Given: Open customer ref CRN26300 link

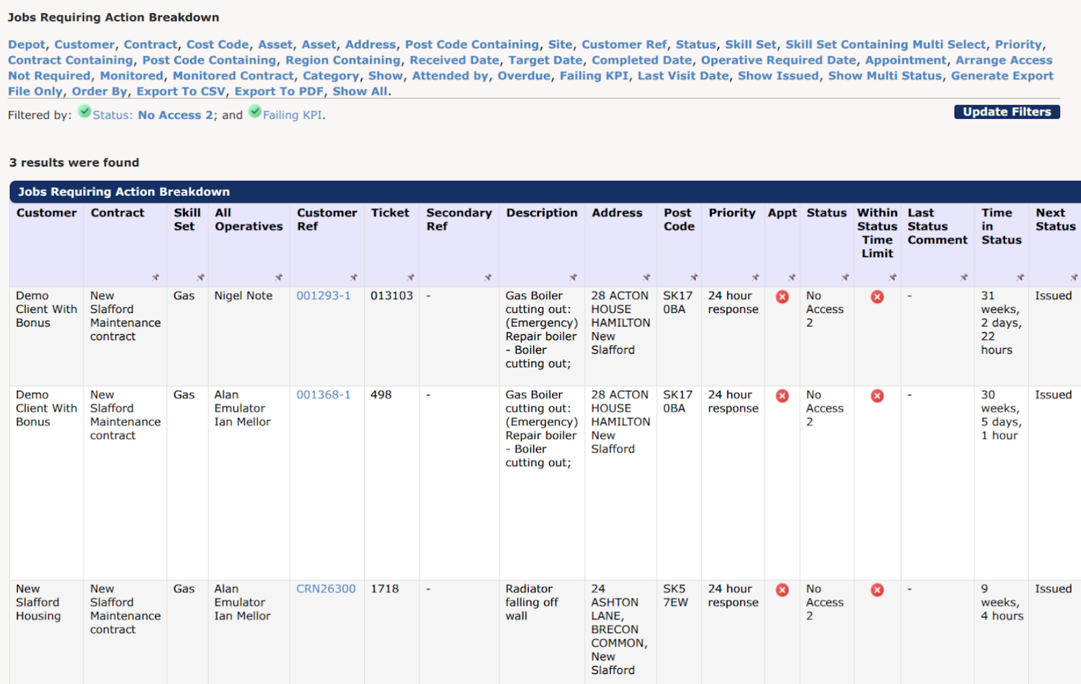Looking at the screenshot, I should click(x=325, y=589).
